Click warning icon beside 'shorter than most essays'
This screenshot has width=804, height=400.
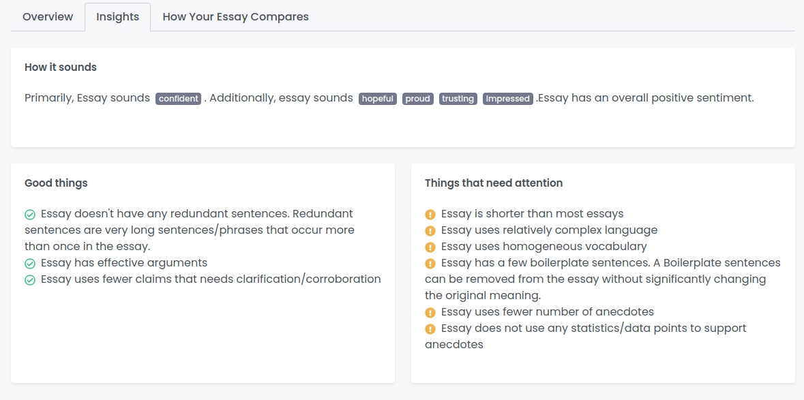[430, 214]
